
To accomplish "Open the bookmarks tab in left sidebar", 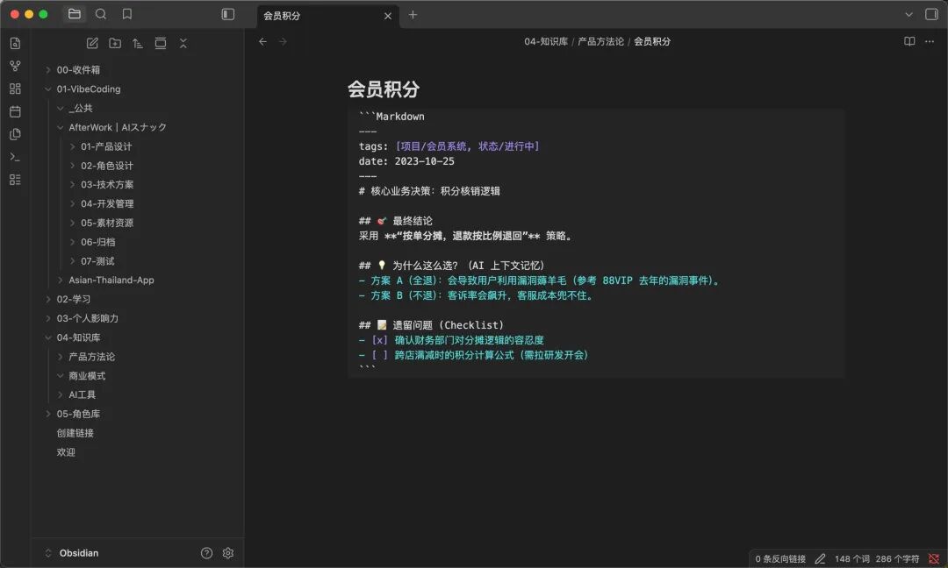I will pyautogui.click(x=127, y=14).
